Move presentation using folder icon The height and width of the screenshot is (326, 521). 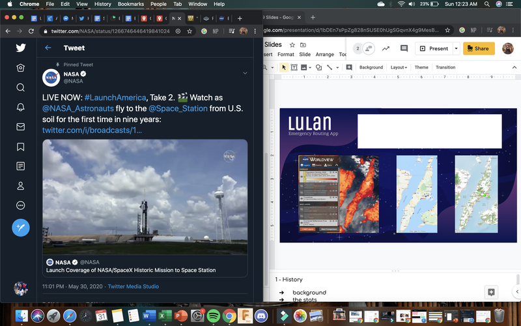303,44
